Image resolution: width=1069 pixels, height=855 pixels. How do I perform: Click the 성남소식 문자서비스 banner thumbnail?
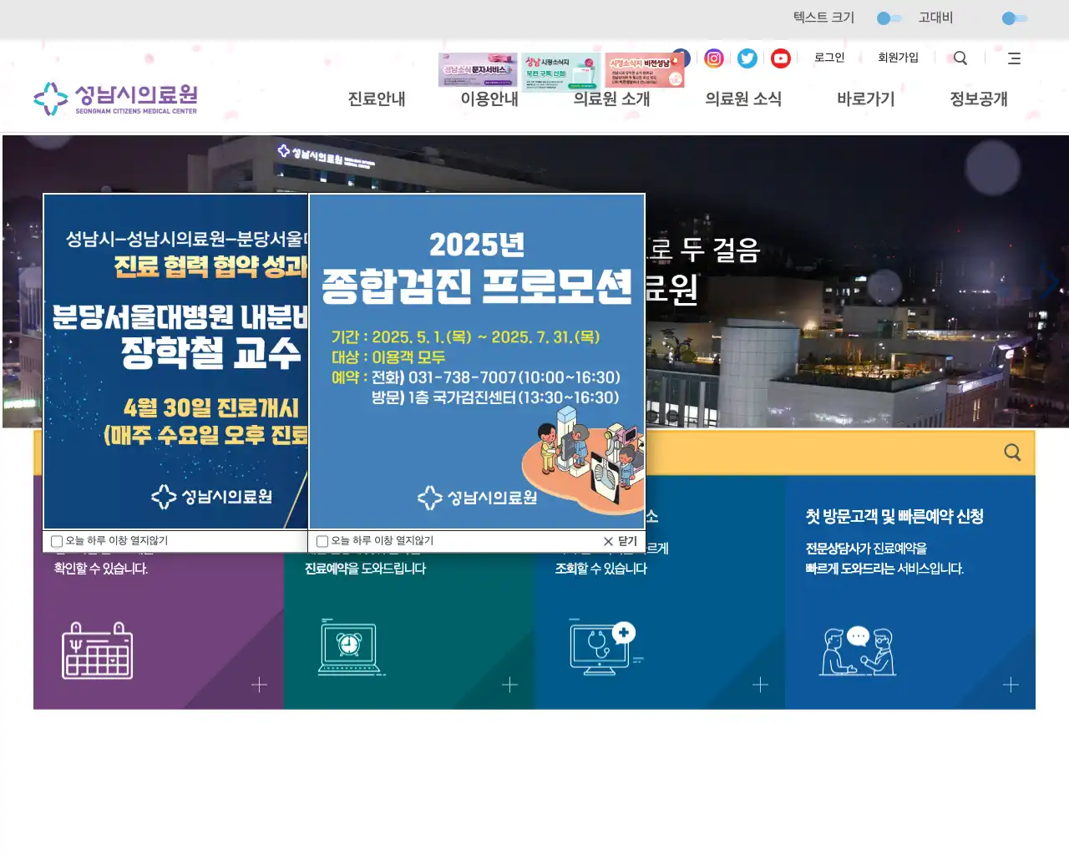point(478,70)
